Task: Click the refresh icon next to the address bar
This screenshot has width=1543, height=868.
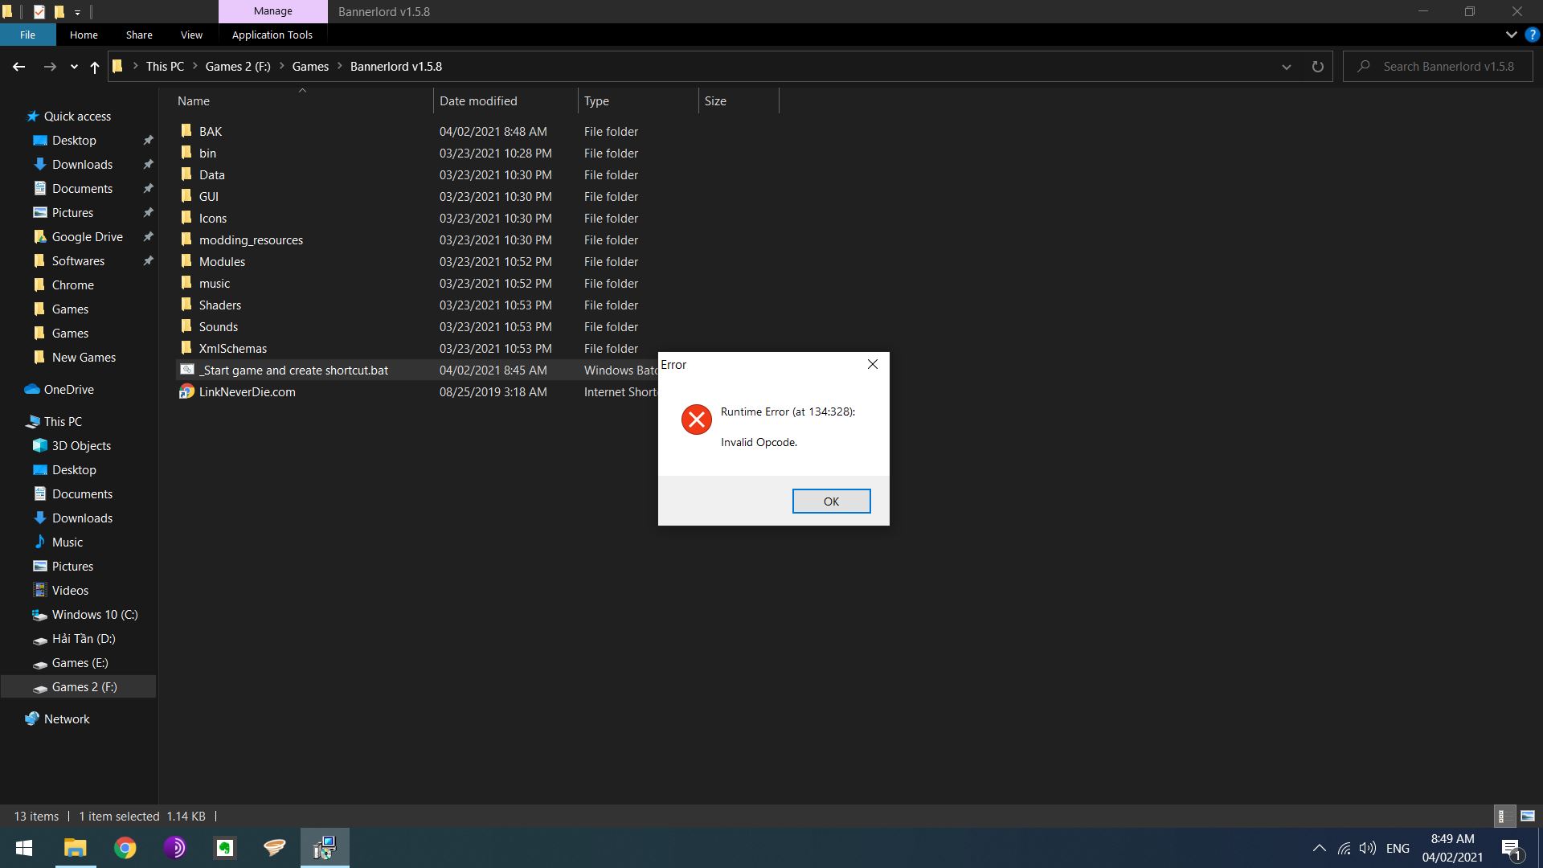Action: (1317, 67)
